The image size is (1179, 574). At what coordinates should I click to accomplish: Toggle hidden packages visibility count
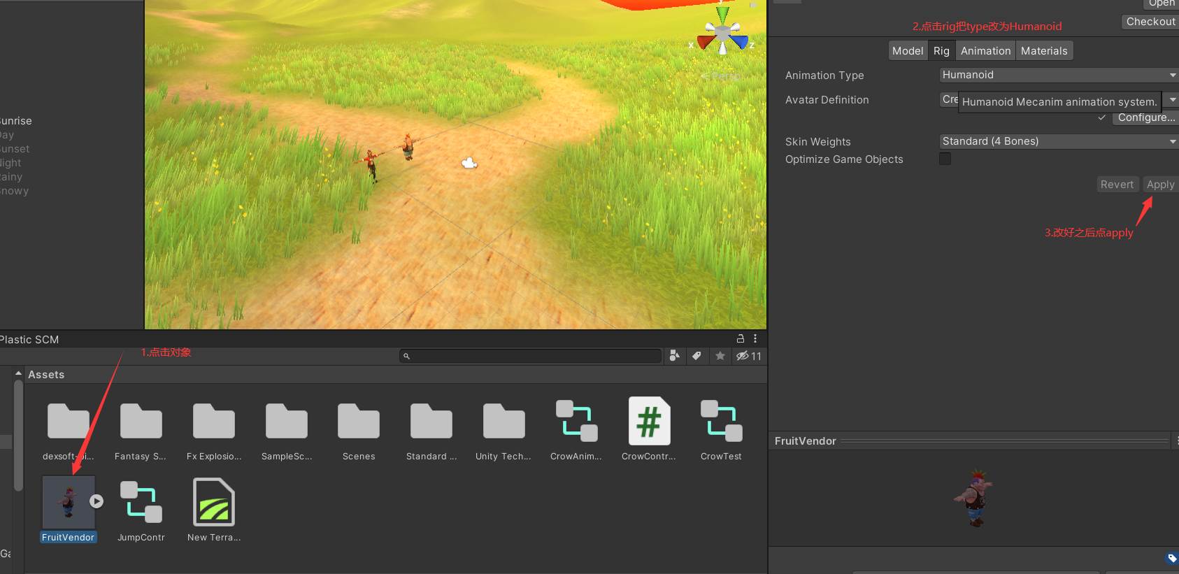coord(748,356)
